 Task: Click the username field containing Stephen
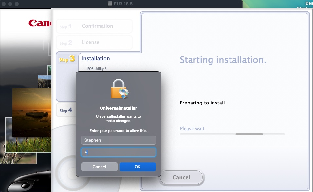point(118,140)
